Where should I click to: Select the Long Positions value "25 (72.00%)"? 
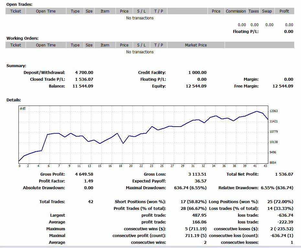(x=280, y=201)
